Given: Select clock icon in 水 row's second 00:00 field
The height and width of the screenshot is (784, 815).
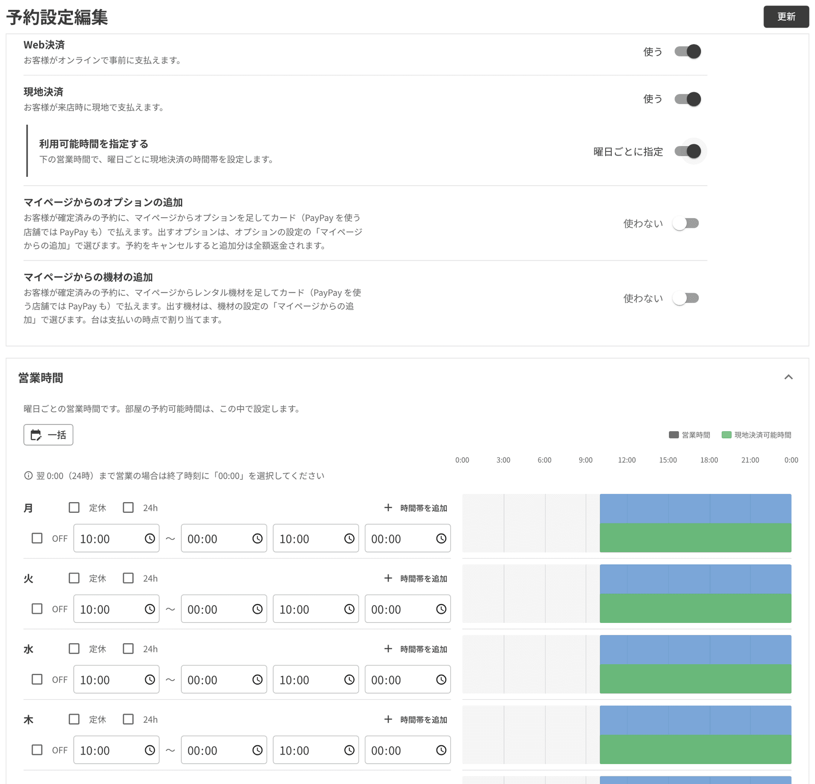Looking at the screenshot, I should coord(441,680).
